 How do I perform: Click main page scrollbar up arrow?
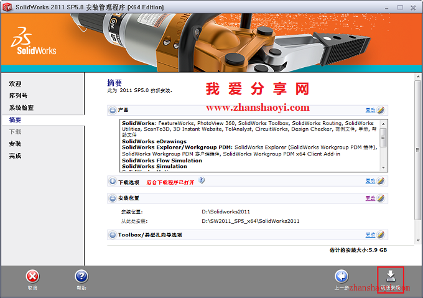[418, 77]
